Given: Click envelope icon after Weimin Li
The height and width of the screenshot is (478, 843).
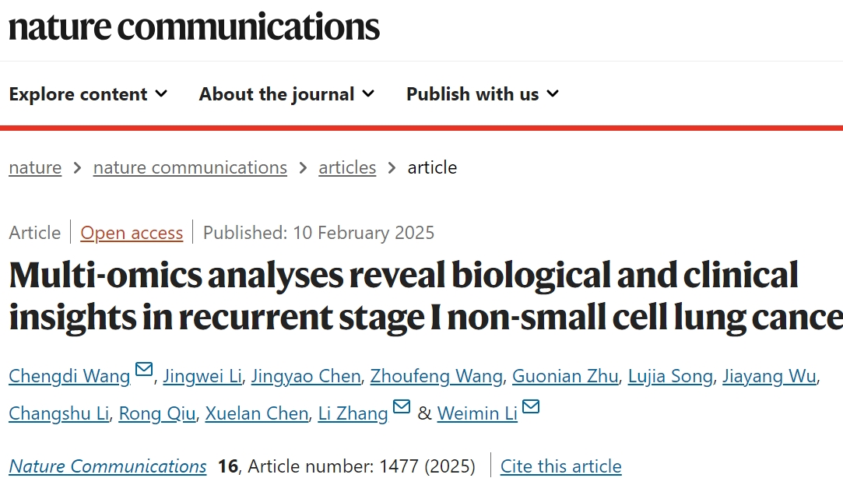Looking at the screenshot, I should pyautogui.click(x=531, y=406).
